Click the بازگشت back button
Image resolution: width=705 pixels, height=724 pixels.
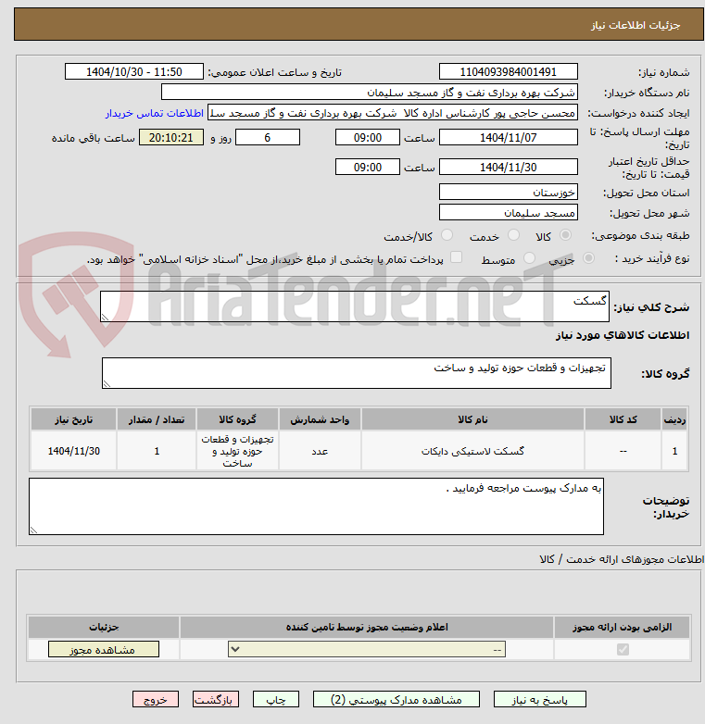click(216, 700)
